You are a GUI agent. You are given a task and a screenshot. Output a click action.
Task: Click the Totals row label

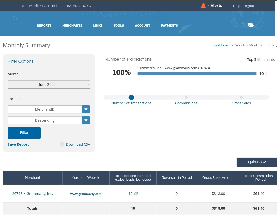coord(33,208)
